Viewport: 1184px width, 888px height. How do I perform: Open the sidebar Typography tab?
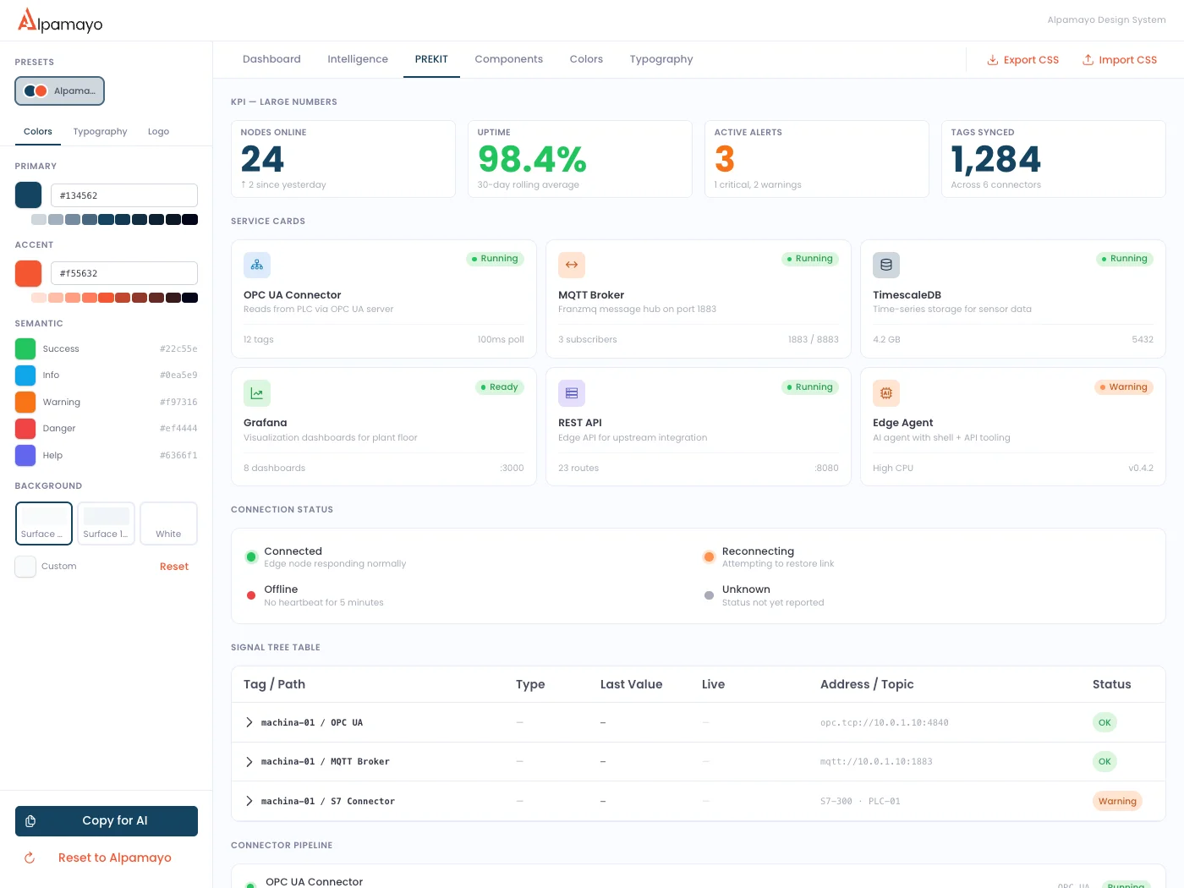[100, 132]
